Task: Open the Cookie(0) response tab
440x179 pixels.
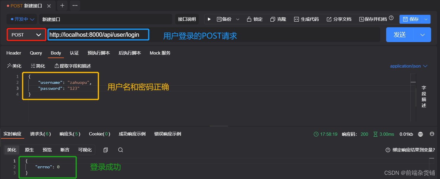Action: 99,134
